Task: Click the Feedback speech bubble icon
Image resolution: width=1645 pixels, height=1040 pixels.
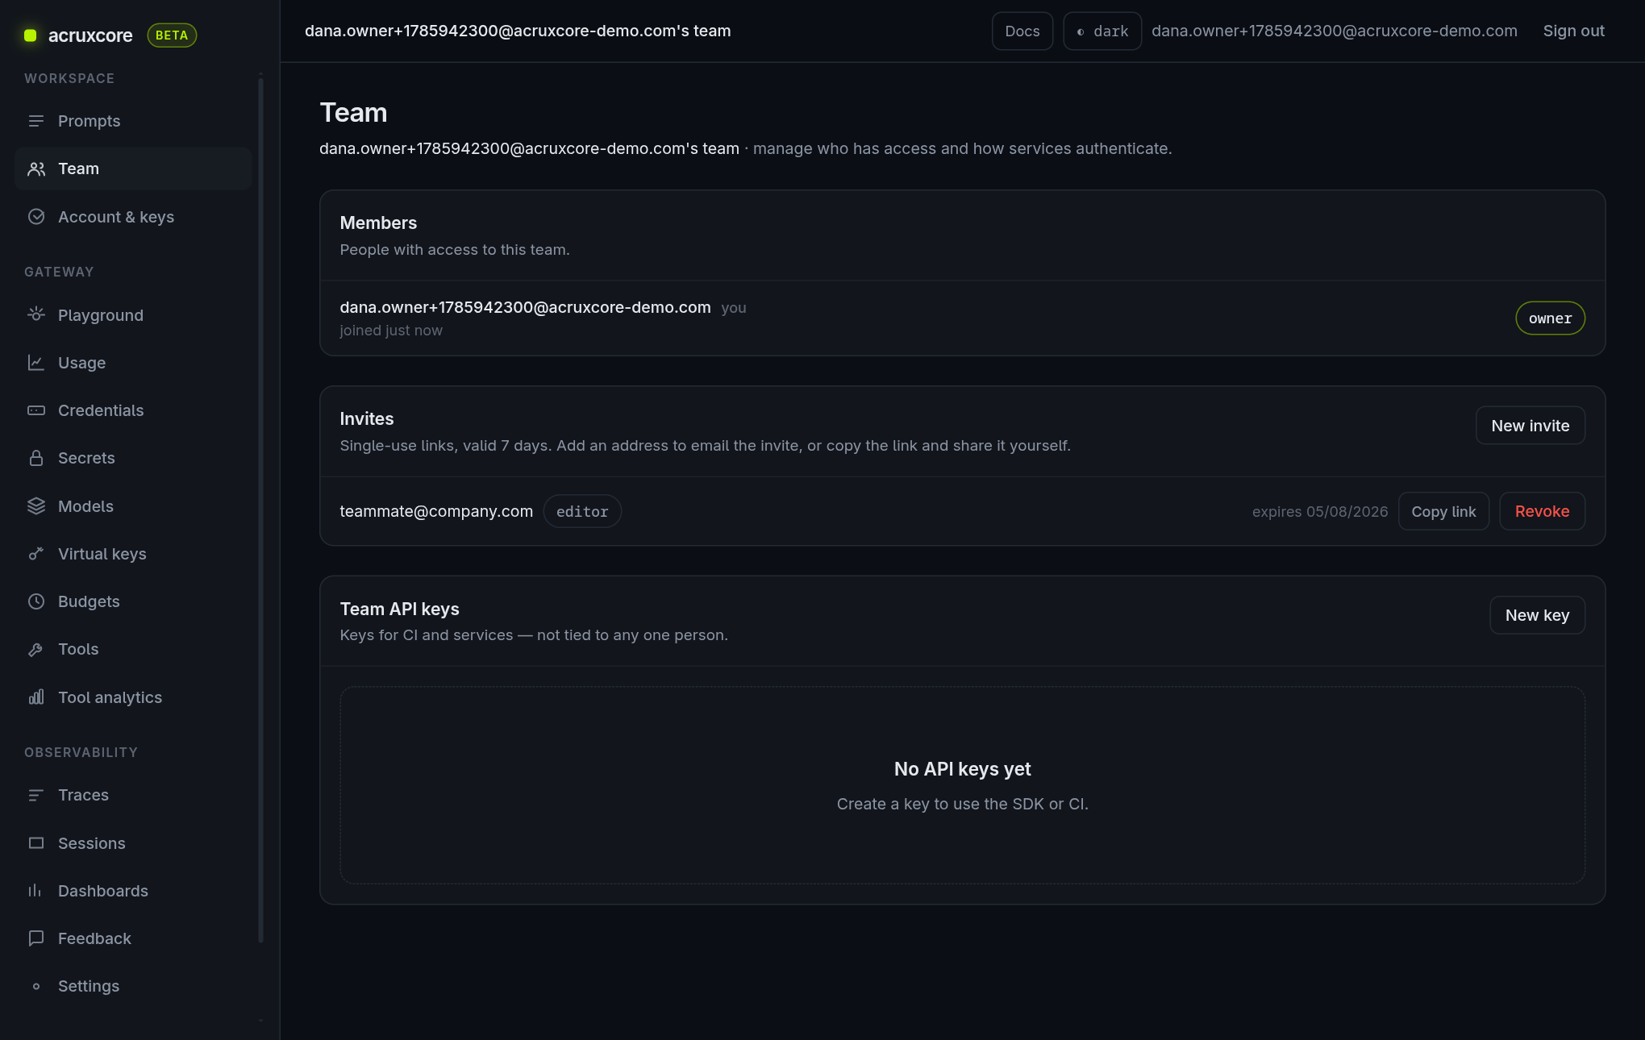Action: click(x=36, y=938)
